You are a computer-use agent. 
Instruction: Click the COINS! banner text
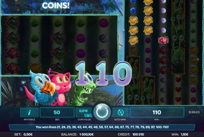point(56,5)
